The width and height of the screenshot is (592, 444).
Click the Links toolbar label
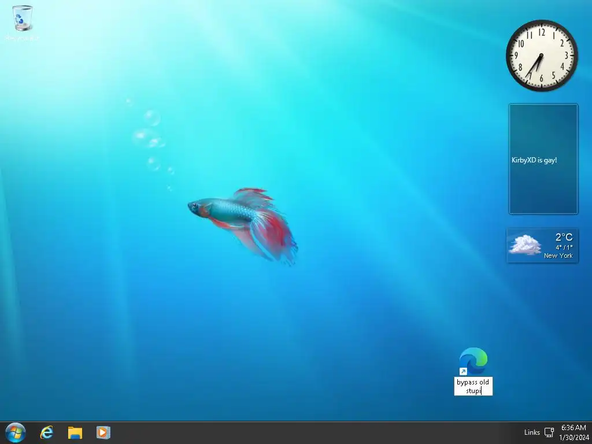(532, 432)
